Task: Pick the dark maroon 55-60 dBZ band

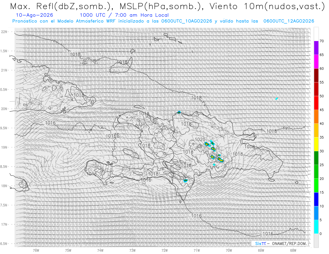Action: tap(316, 75)
